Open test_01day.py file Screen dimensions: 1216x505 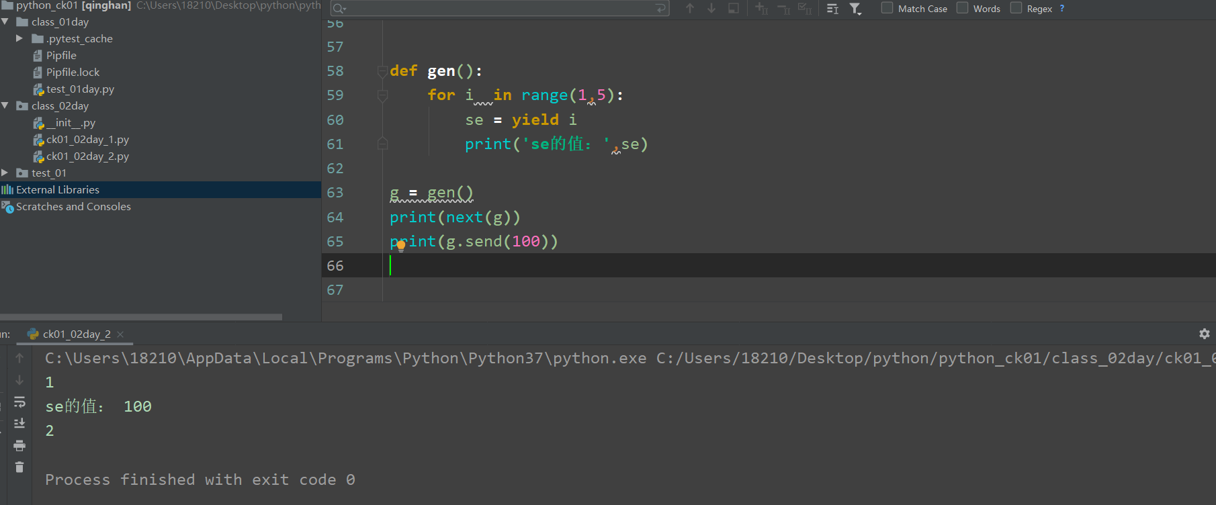coord(80,89)
